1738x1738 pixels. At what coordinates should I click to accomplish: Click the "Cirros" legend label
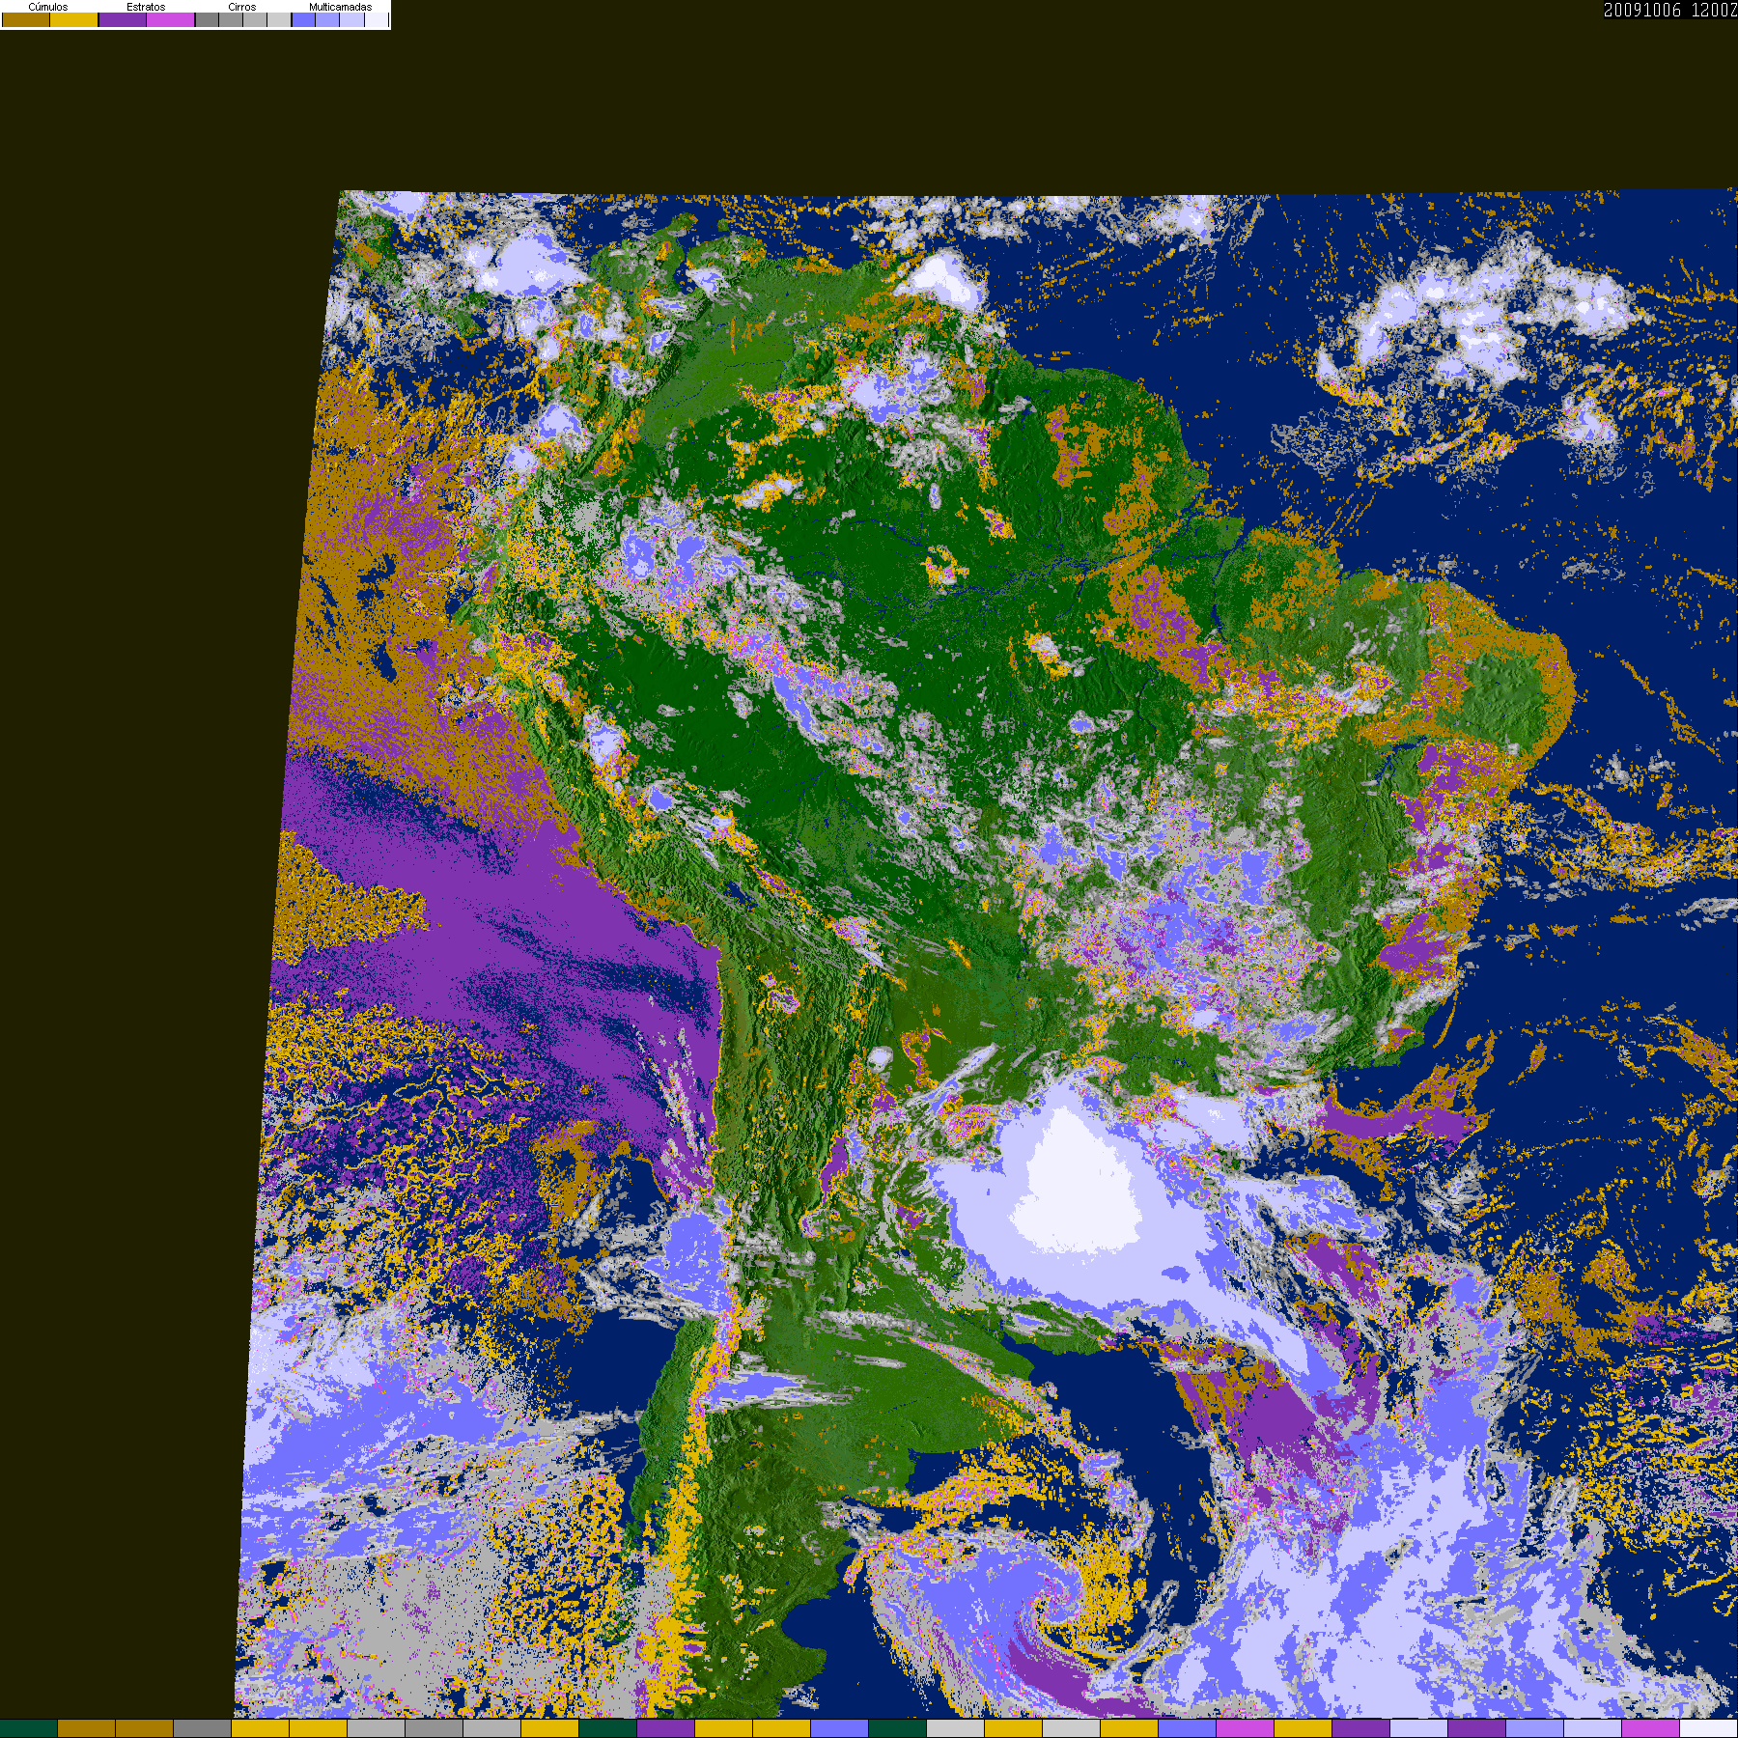(x=242, y=7)
